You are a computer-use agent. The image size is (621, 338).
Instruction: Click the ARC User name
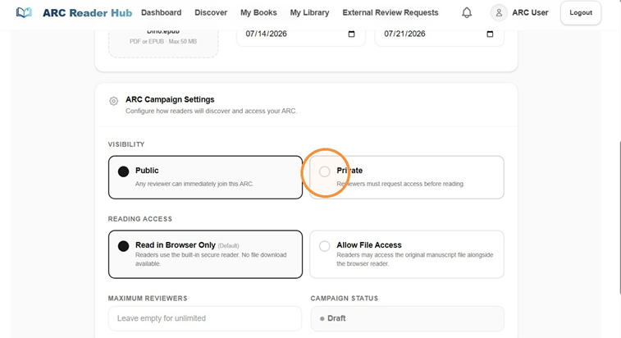(530, 12)
